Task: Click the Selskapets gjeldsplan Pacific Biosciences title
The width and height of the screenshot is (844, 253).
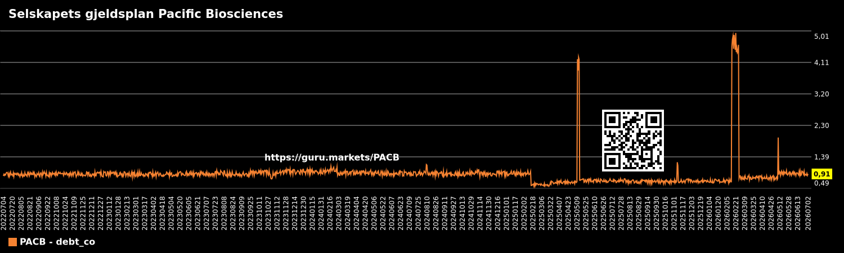Action: tap(146, 15)
